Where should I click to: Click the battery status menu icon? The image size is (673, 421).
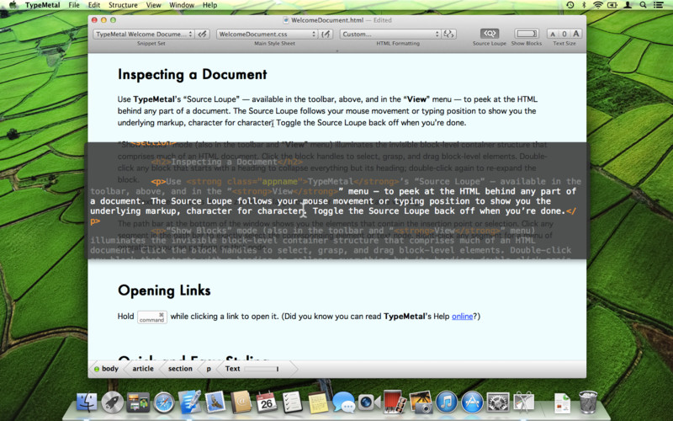click(612, 5)
